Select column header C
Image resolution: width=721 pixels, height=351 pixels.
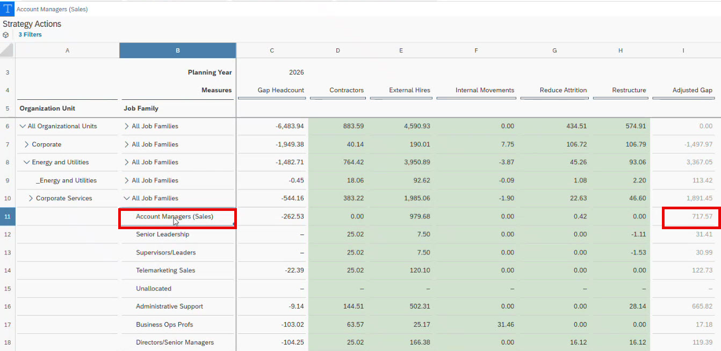(x=272, y=50)
